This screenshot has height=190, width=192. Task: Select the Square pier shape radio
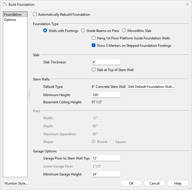point(112,142)
